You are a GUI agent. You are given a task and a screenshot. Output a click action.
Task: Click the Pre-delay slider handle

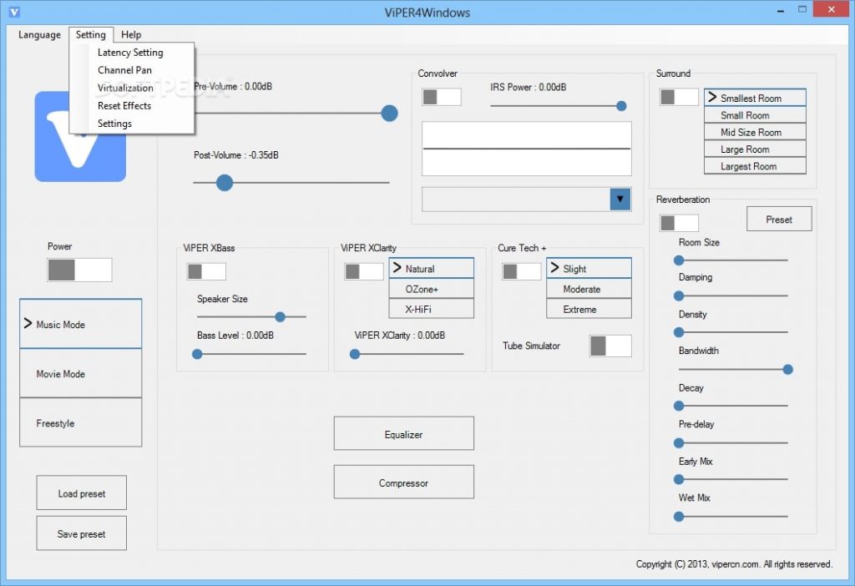(x=679, y=442)
